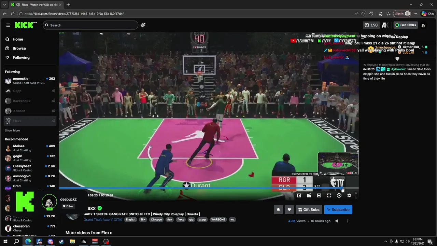Open Xcluted channel in Following list
437x246 pixels.
pos(30,111)
